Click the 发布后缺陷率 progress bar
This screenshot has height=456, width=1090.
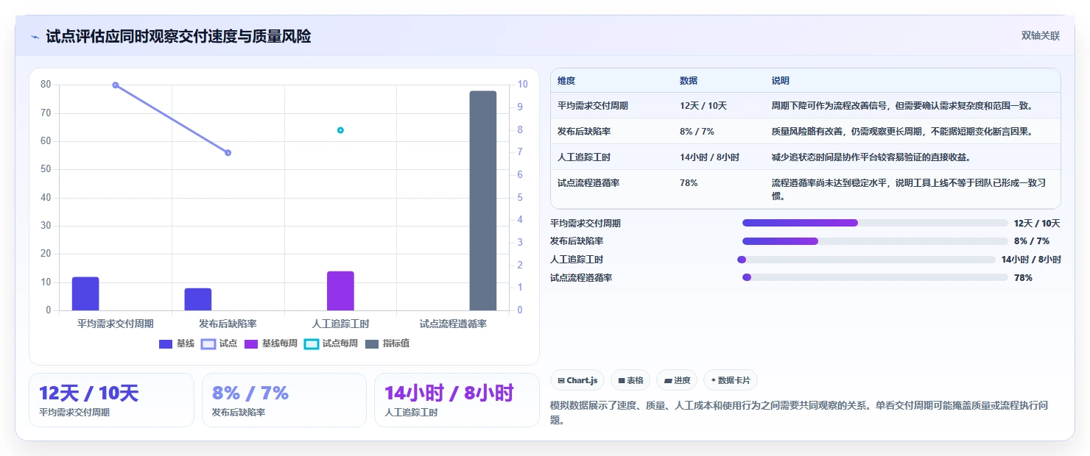[x=875, y=241]
